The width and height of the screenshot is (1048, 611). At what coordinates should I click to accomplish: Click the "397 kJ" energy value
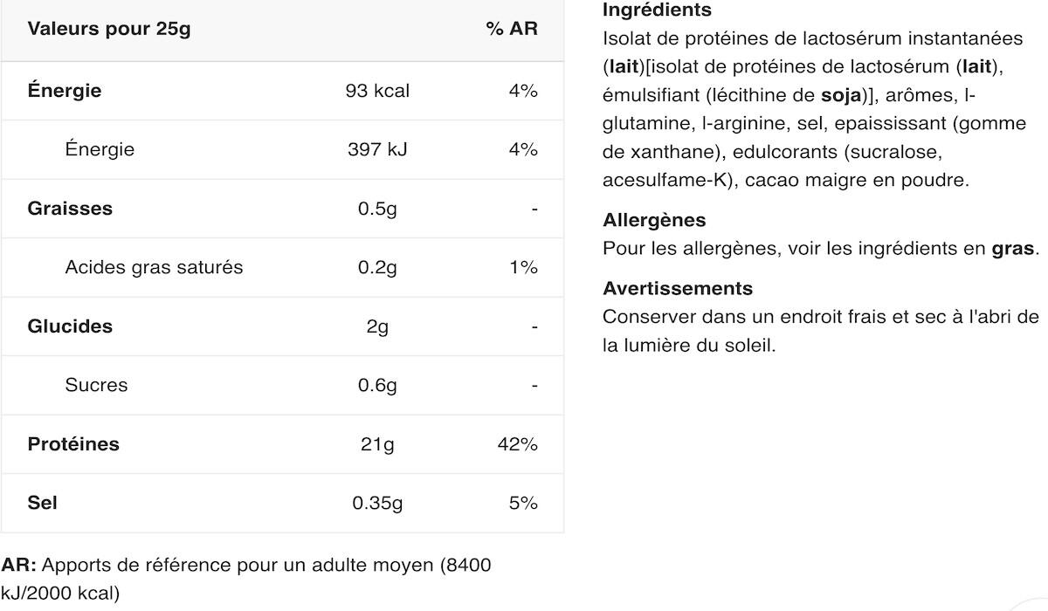377,149
